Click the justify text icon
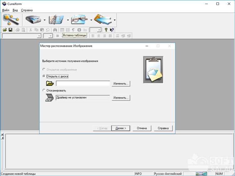This screenshot has height=176, width=235. pyautogui.click(x=110, y=36)
